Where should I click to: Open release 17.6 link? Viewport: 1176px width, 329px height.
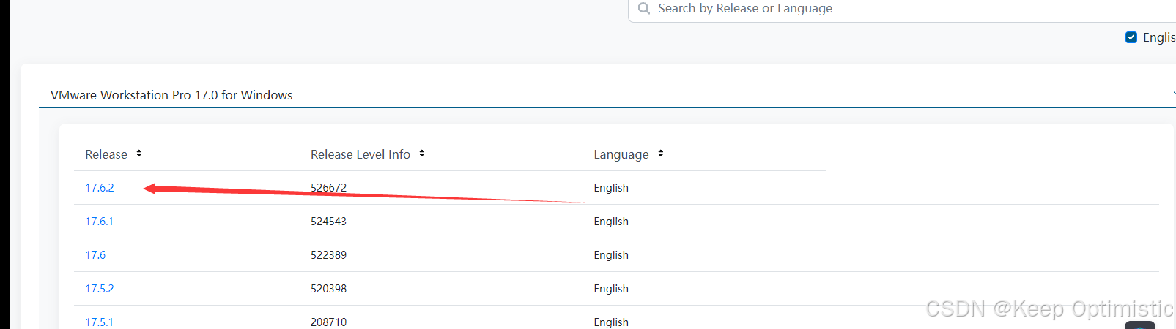pos(95,255)
